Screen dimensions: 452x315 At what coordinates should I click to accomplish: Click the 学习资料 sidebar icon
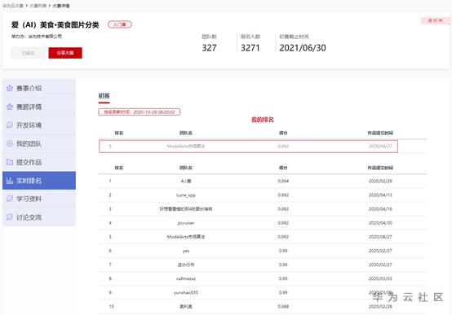10,199
